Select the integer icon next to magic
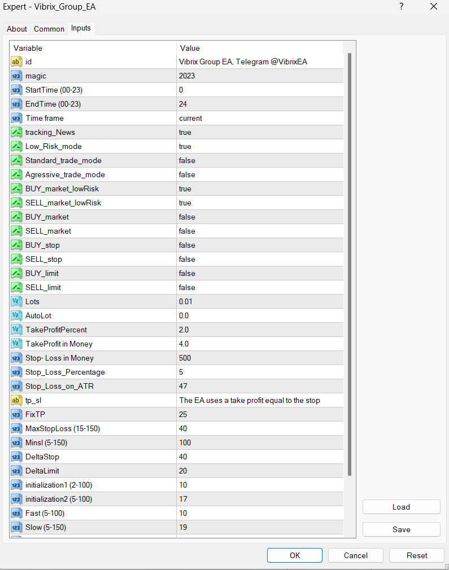 (17, 76)
